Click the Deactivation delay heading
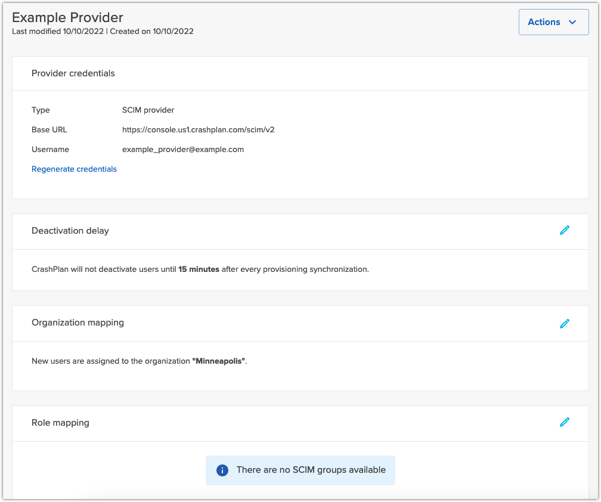Viewport: 601px width, 502px height. pyautogui.click(x=70, y=231)
